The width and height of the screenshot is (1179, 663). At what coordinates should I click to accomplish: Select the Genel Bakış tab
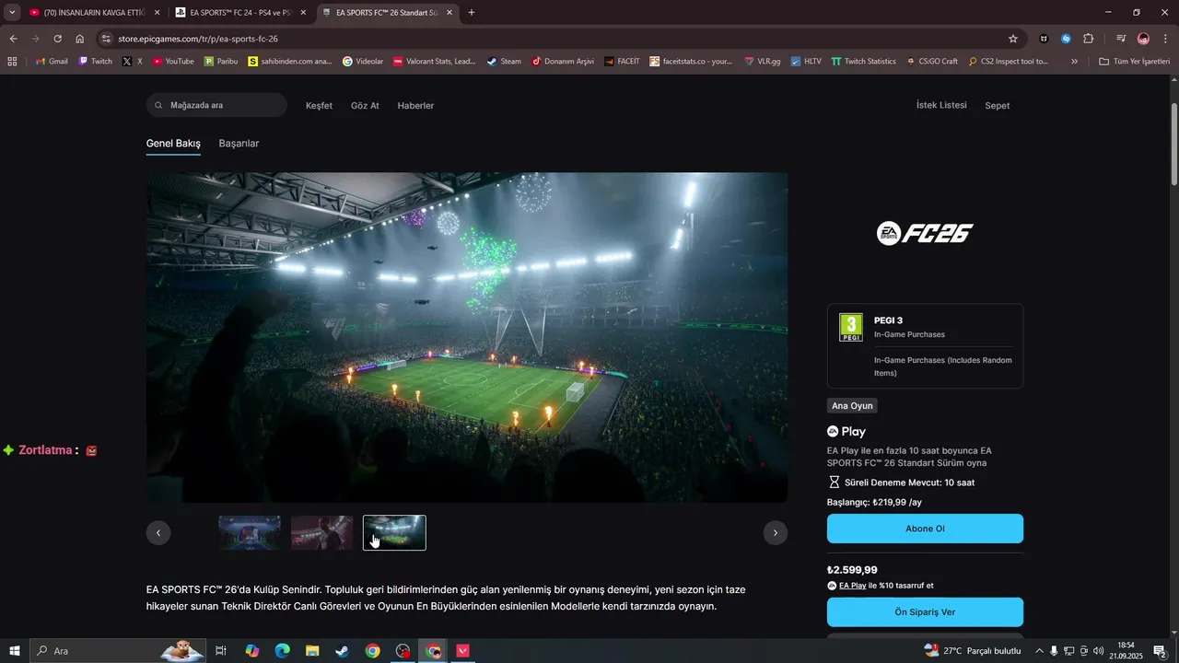173,144
